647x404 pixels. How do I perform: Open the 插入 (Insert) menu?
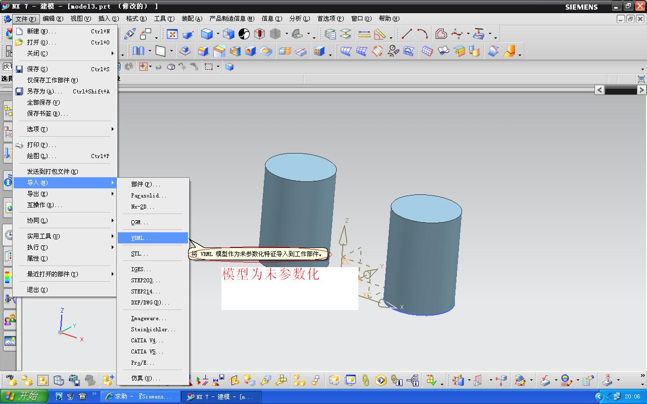pyautogui.click(x=108, y=19)
